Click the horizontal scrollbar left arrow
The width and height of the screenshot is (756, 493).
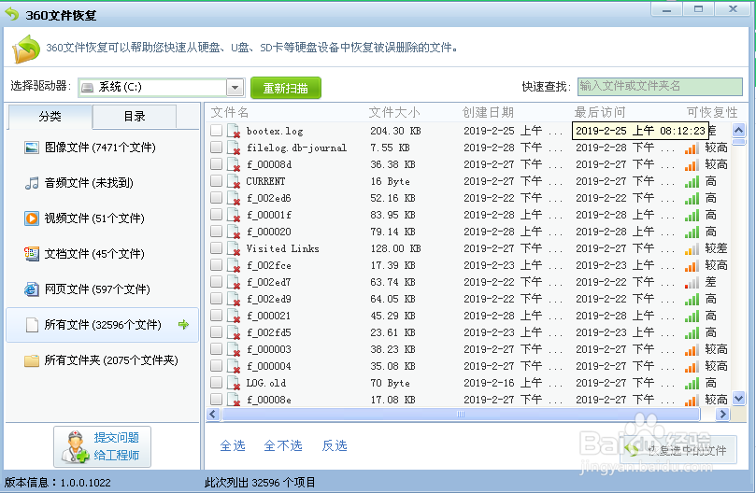pyautogui.click(x=214, y=414)
